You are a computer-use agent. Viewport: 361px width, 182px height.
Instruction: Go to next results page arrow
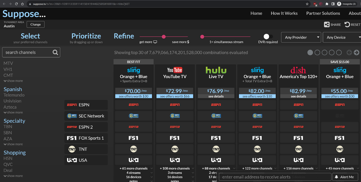pos(356,52)
